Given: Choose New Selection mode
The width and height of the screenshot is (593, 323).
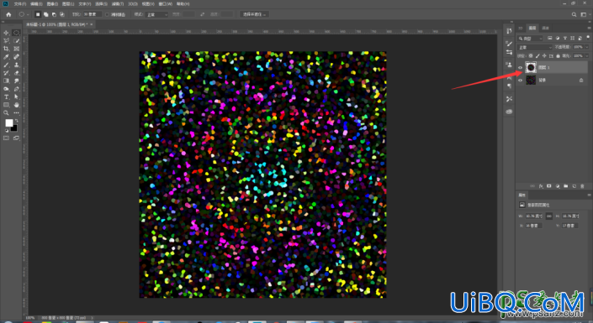Looking at the screenshot, I should [38, 14].
